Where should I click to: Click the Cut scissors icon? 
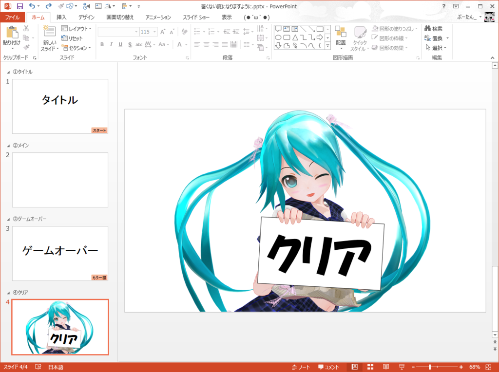coord(26,28)
